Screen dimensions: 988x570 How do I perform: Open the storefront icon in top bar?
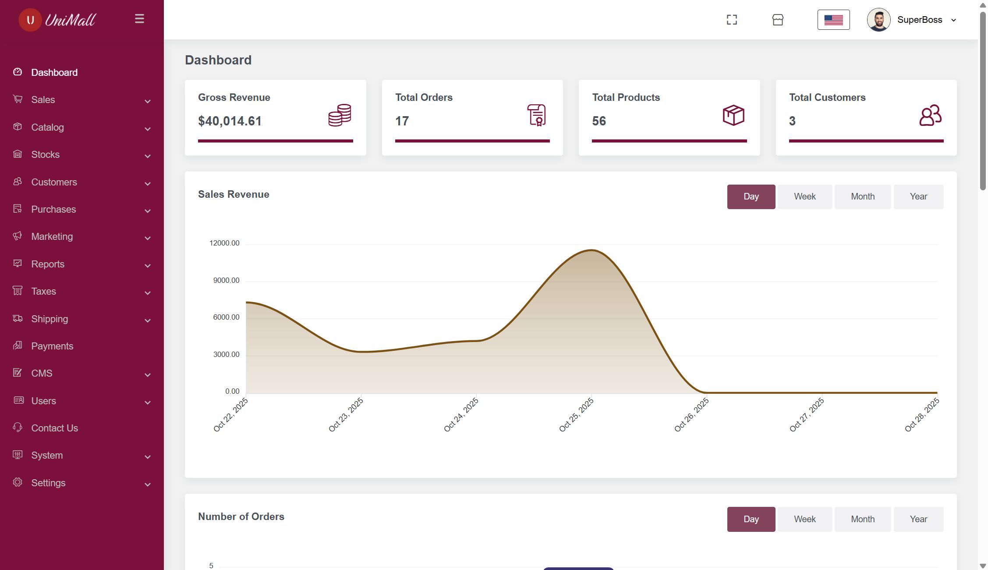click(x=778, y=20)
